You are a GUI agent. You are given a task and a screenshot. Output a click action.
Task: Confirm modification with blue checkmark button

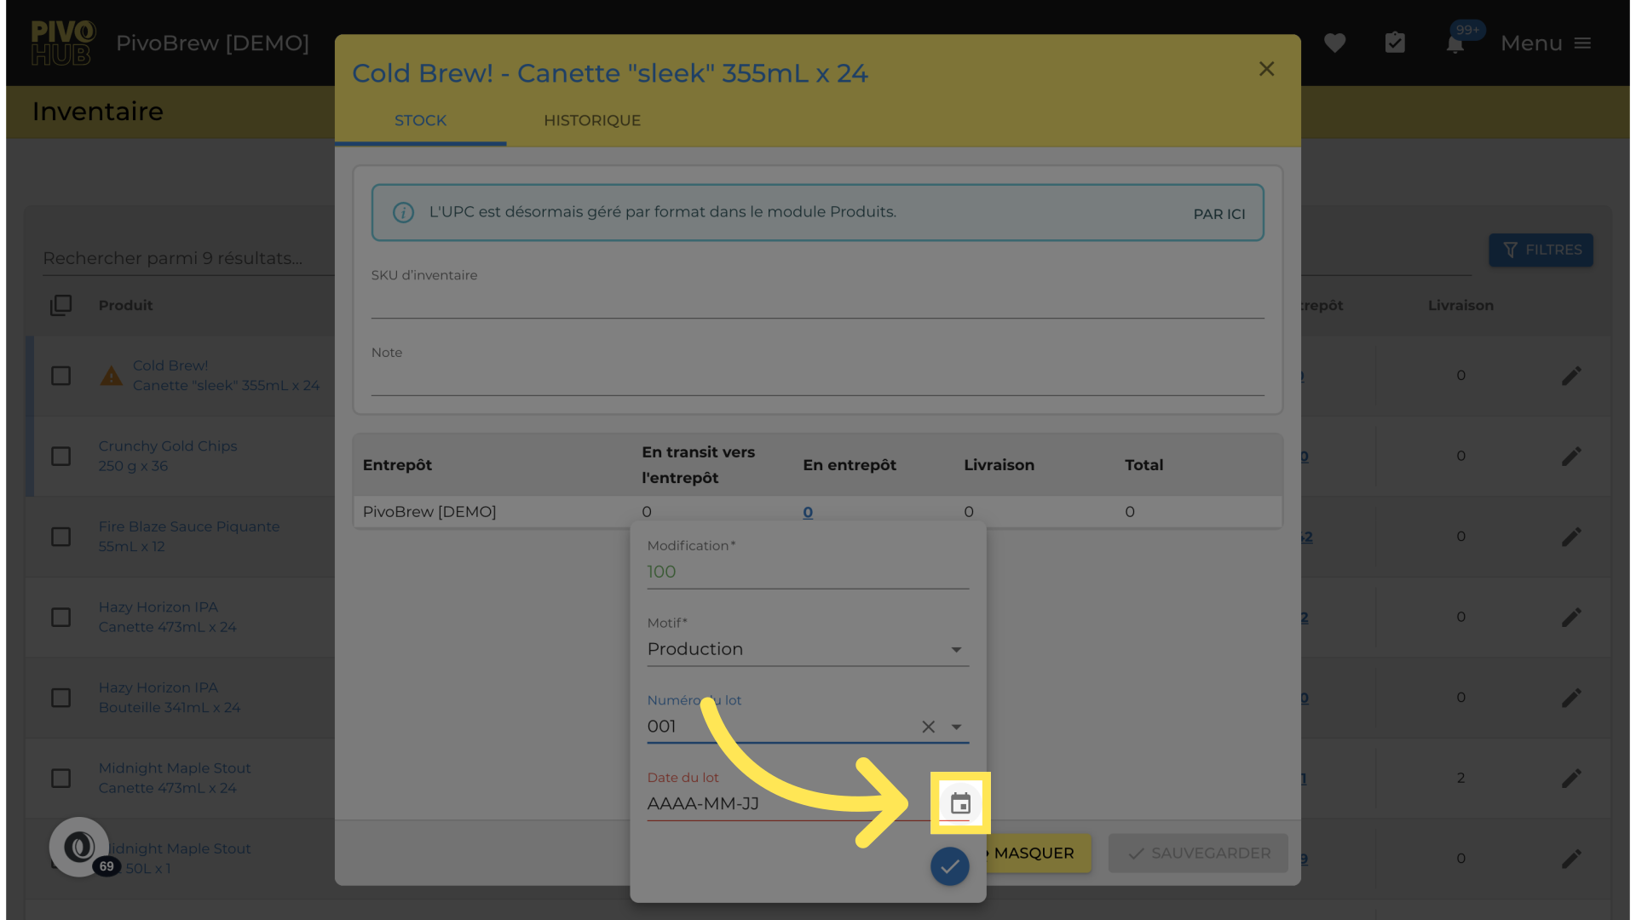(x=949, y=866)
